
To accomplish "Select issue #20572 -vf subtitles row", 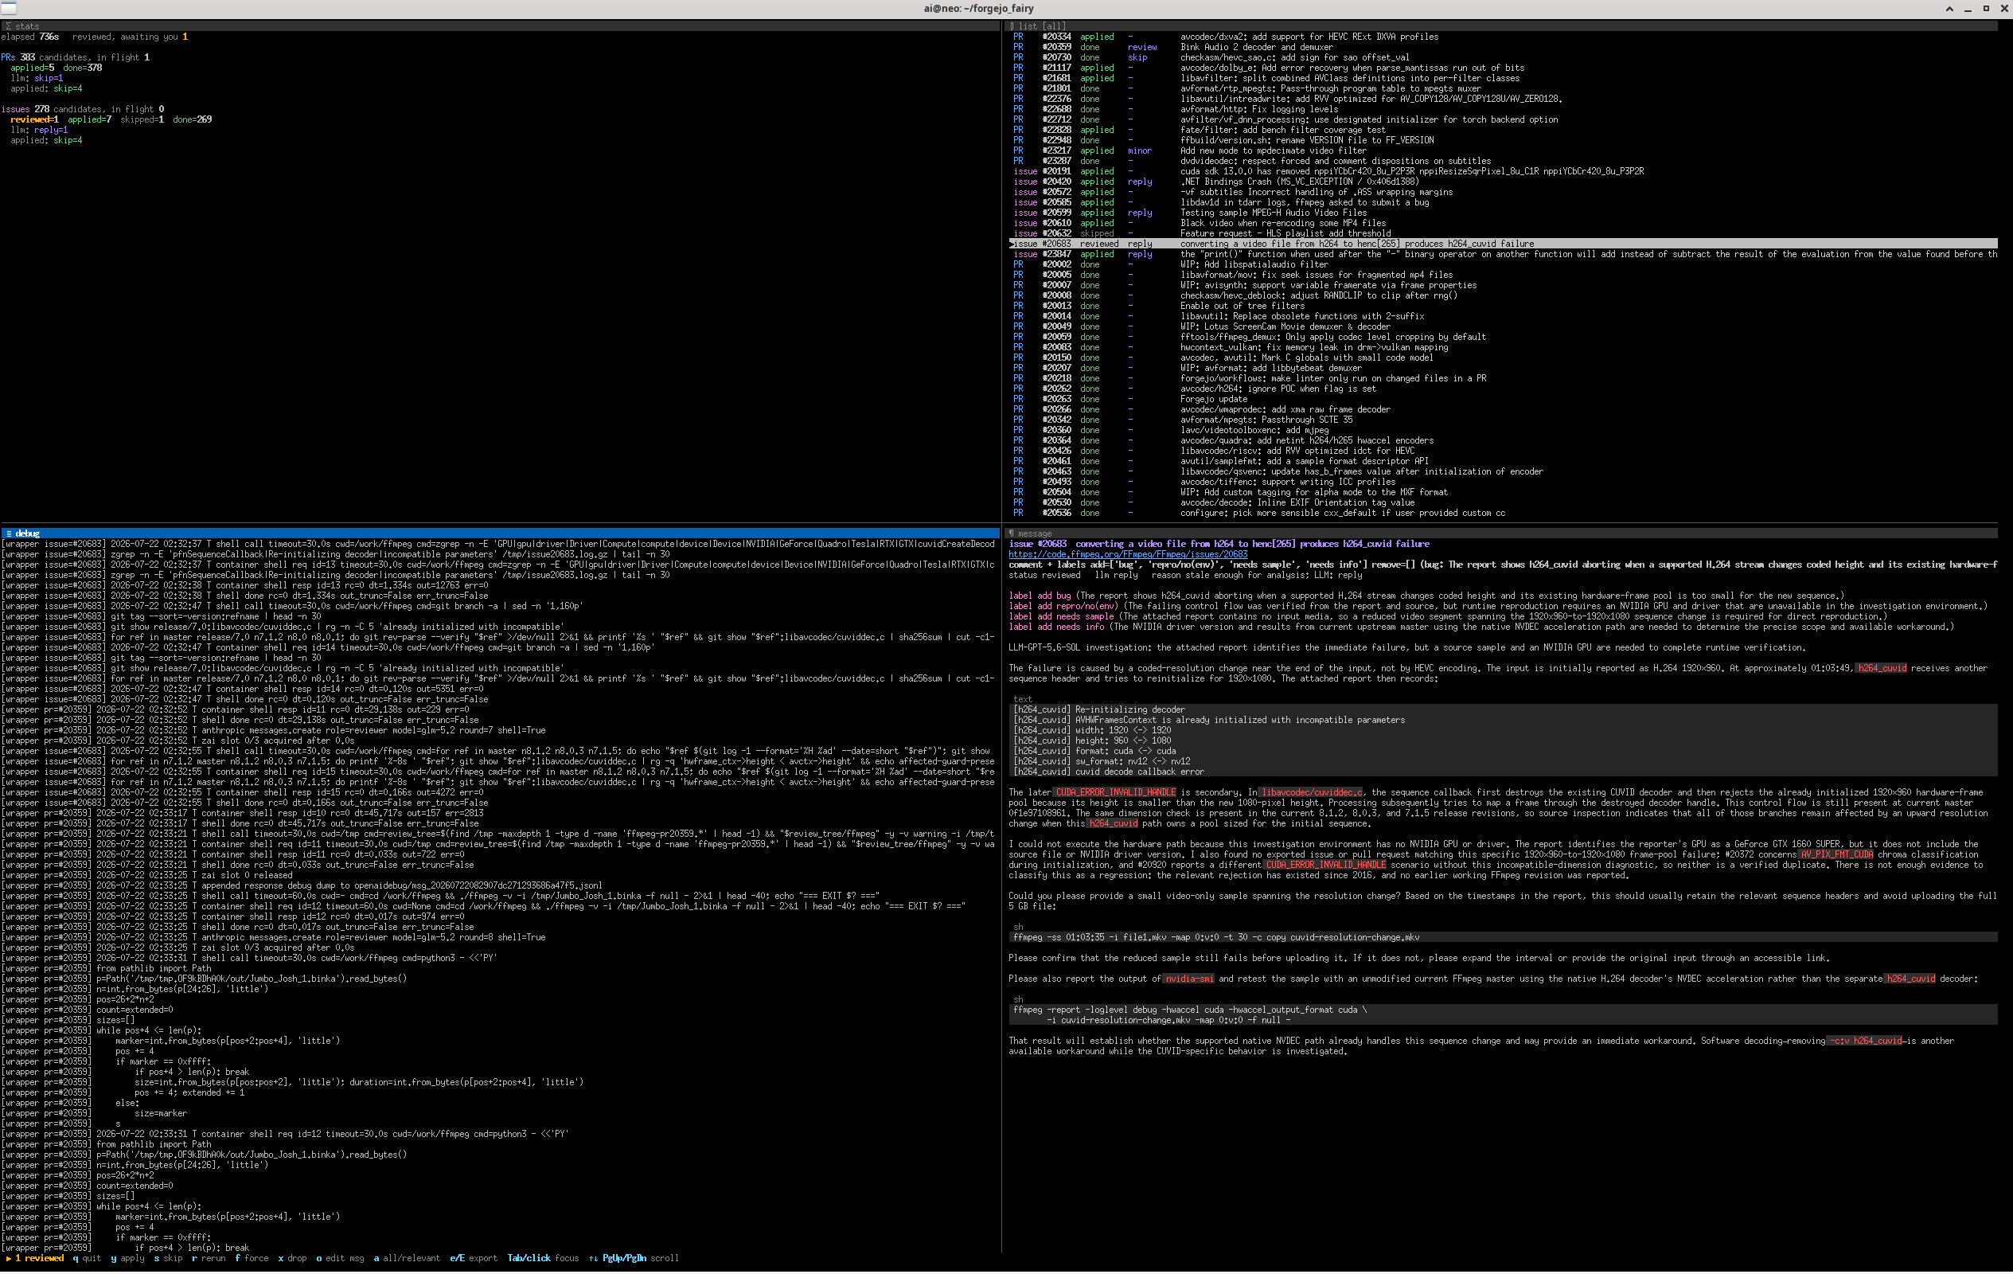I will click(x=1502, y=193).
